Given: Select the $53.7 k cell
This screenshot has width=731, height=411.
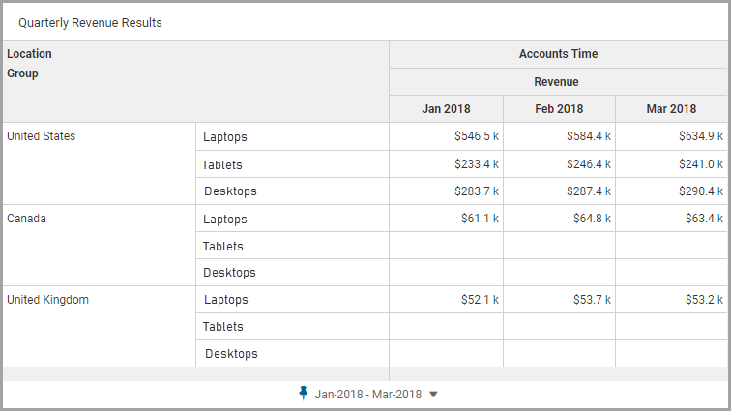Looking at the screenshot, I should [559, 300].
